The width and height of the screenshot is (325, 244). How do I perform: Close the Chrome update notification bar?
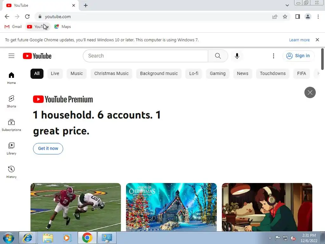[317, 40]
